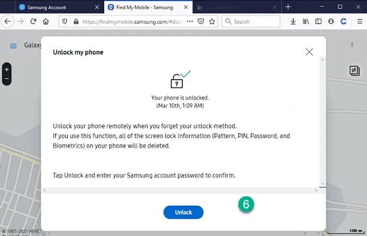367x236 pixels.
Task: Open the Firefox application menu
Action: point(358,21)
